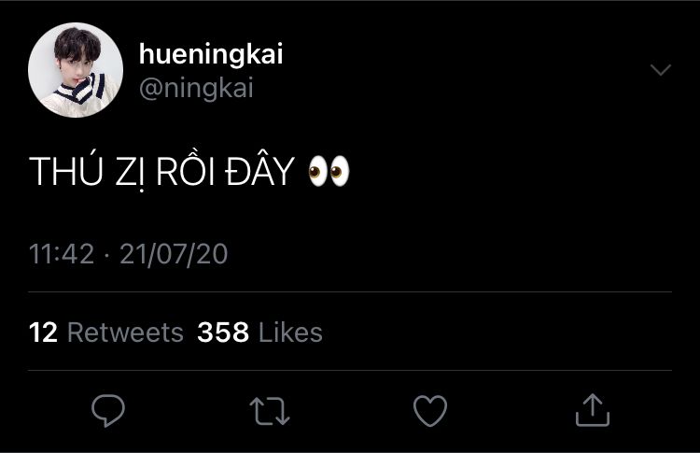Like the tweet with the heart icon

(430, 410)
